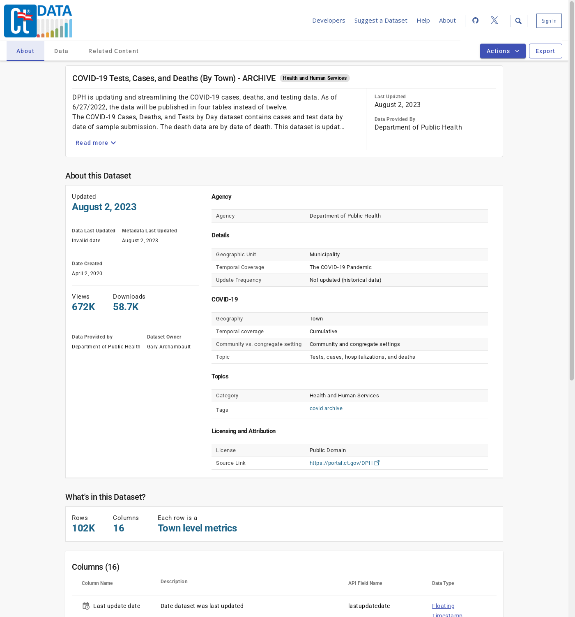This screenshot has height=617, width=575.
Task: Open the Floating Timestamp data type link
Action: pyautogui.click(x=443, y=606)
